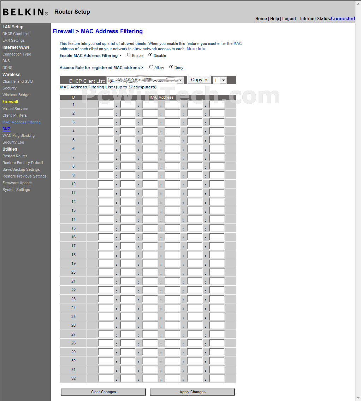361x401 pixels.
Task: Open the DDNS sidebar item
Action: point(7,68)
